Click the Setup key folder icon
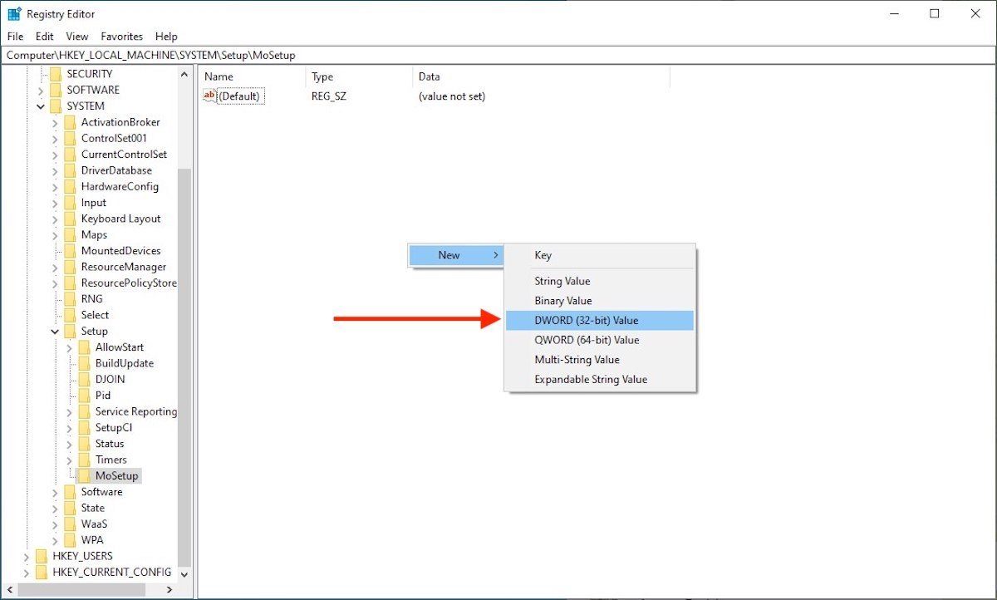997x600 pixels. pos(70,332)
